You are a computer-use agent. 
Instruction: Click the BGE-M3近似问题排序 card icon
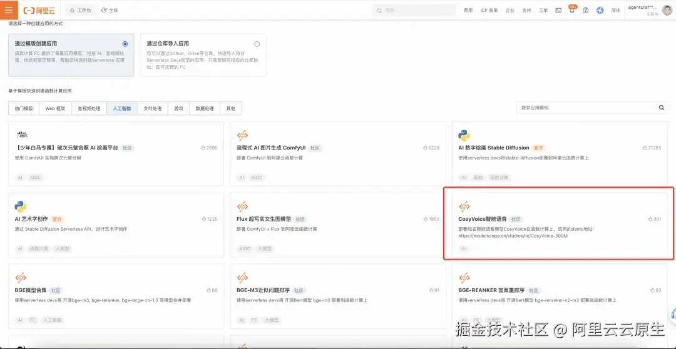coord(242,278)
